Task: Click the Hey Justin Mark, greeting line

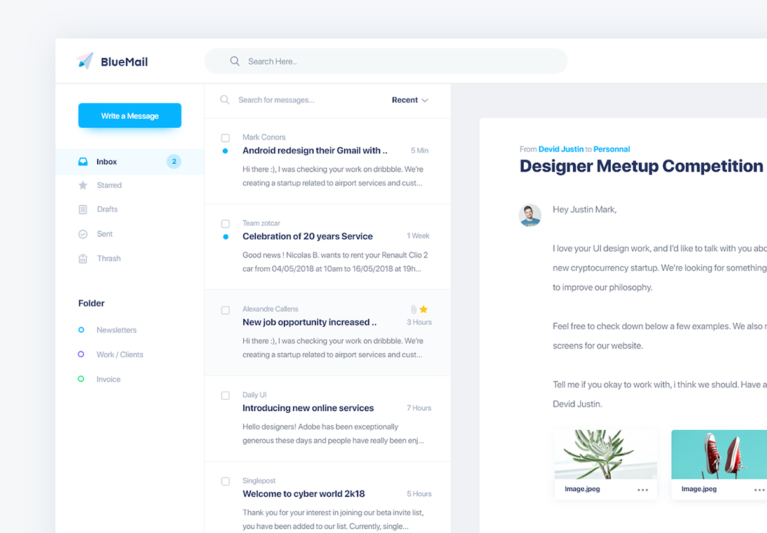Action: click(585, 209)
